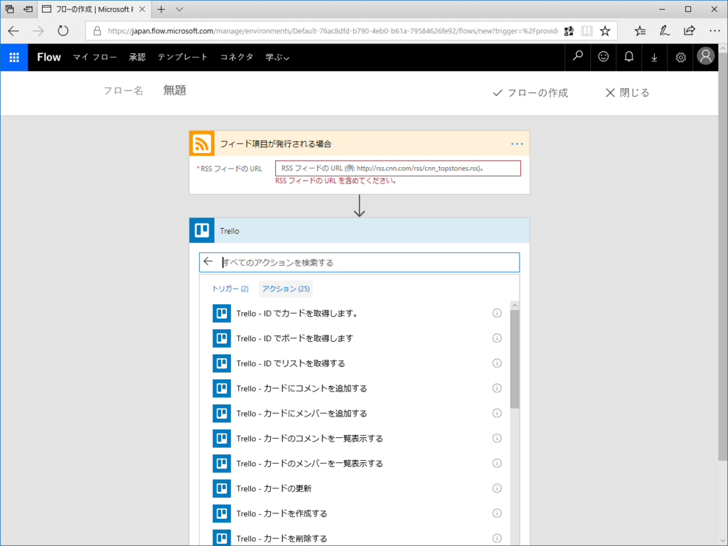Close the フローの作成 browser tab
The image size is (728, 546).
pos(142,9)
